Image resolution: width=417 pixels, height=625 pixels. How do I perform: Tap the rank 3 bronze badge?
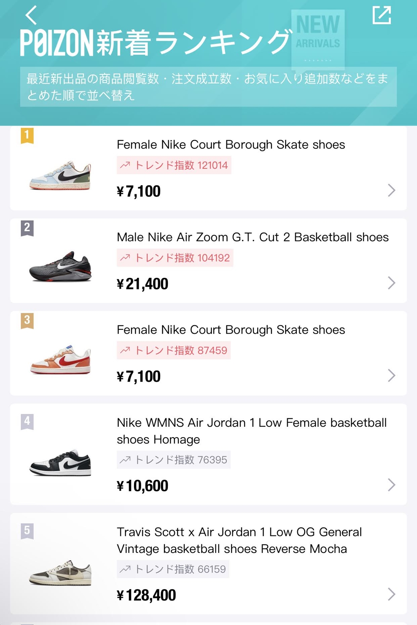click(27, 320)
